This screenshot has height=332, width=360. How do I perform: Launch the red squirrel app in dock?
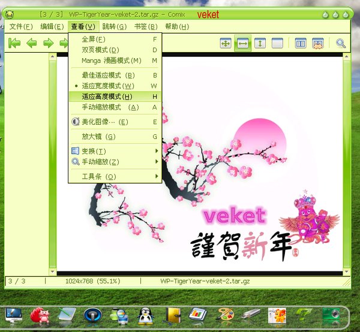click(x=40, y=316)
